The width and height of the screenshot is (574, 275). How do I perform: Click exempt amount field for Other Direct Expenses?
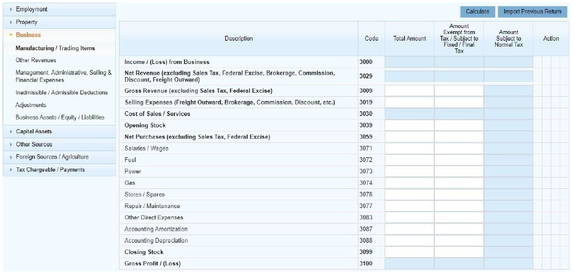pos(459,218)
